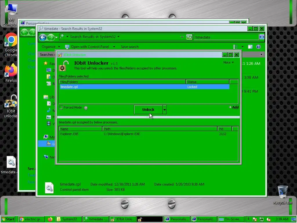Screen dimensions: 297x223
Task: Open the Organize menu
Action: (x=51, y=47)
